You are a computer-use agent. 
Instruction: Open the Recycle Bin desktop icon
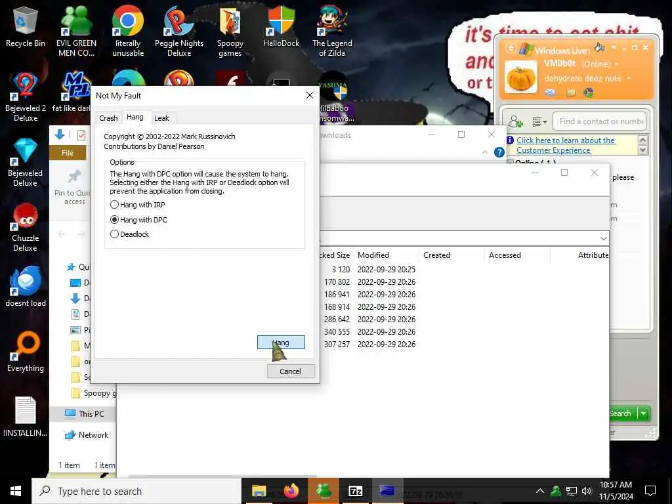[x=26, y=27]
